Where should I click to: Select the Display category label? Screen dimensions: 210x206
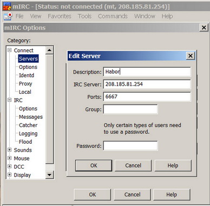pos(22,175)
